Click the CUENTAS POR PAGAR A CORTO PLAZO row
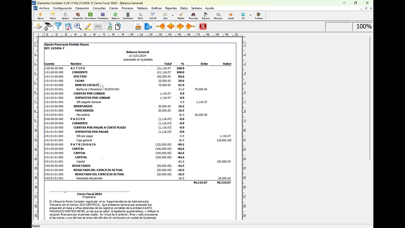The width and height of the screenshot is (405, 228). pyautogui.click(x=138, y=128)
